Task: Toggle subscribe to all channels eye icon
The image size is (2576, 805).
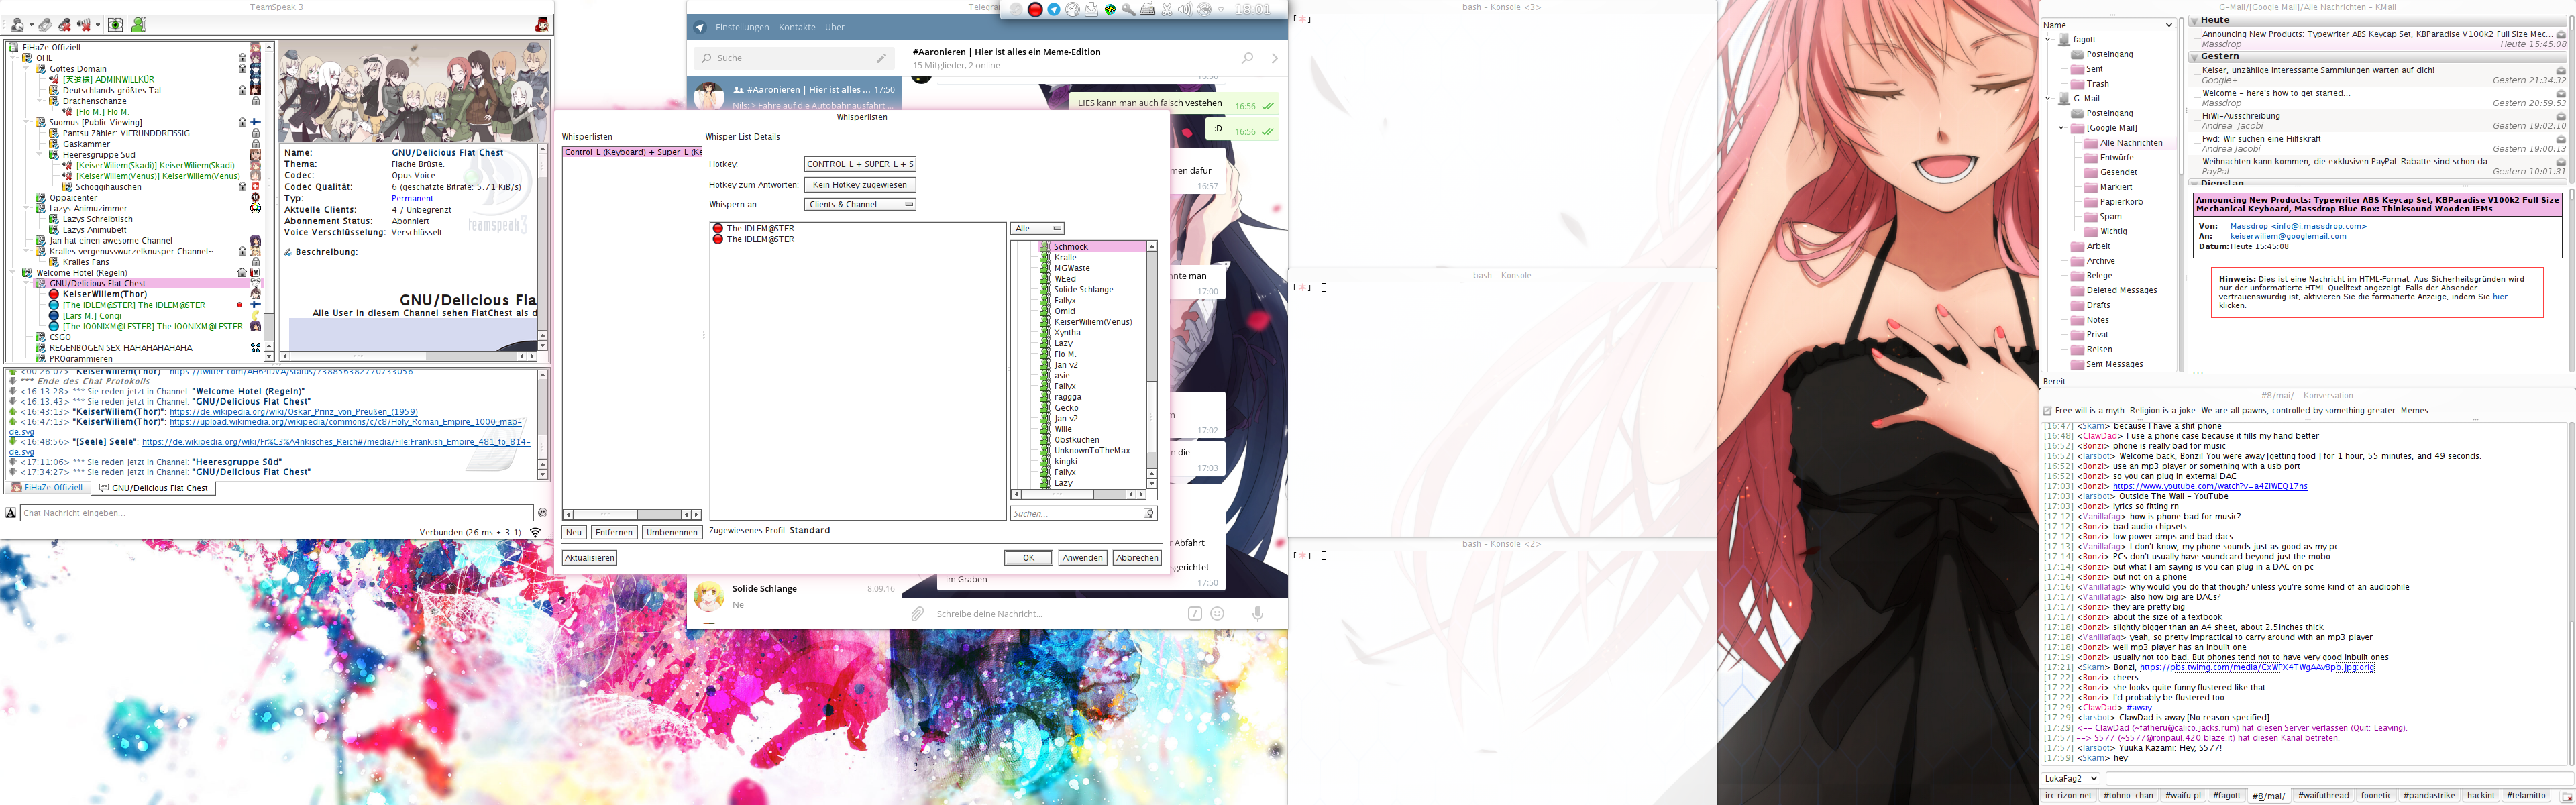Action: [115, 25]
